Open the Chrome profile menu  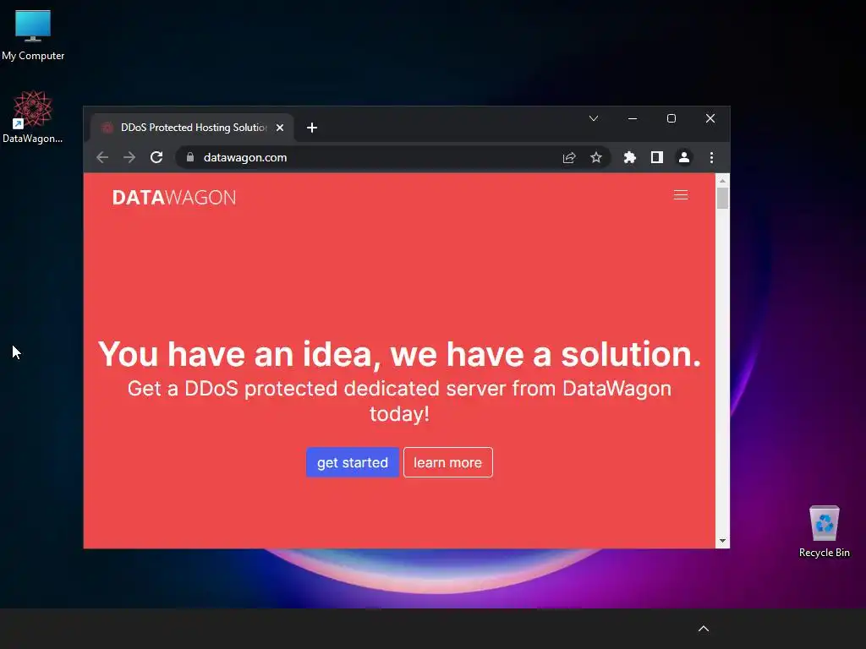(x=683, y=158)
